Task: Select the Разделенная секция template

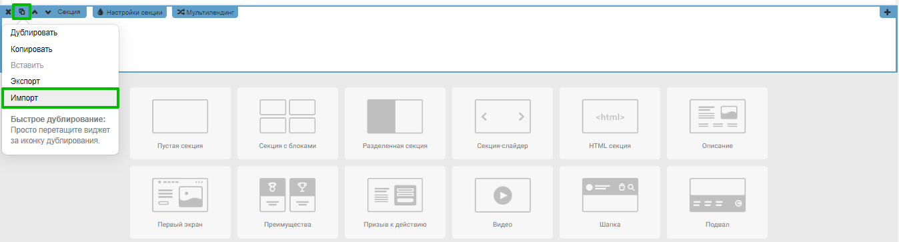Action: point(395,123)
